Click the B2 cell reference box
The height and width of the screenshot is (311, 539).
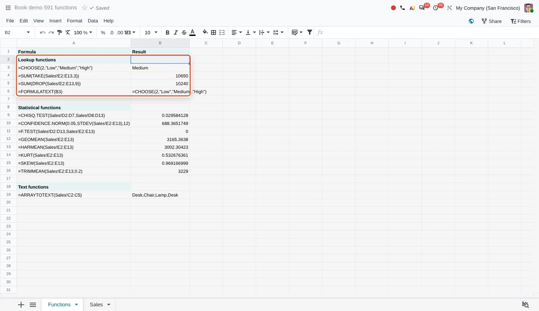(14, 32)
